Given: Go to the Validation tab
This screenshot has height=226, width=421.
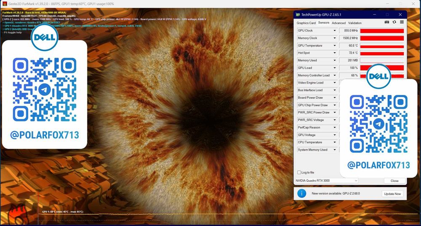Looking at the screenshot, I should tap(354, 23).
